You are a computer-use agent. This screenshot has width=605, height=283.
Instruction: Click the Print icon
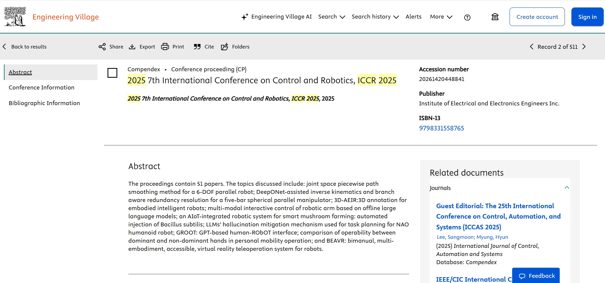(x=165, y=47)
